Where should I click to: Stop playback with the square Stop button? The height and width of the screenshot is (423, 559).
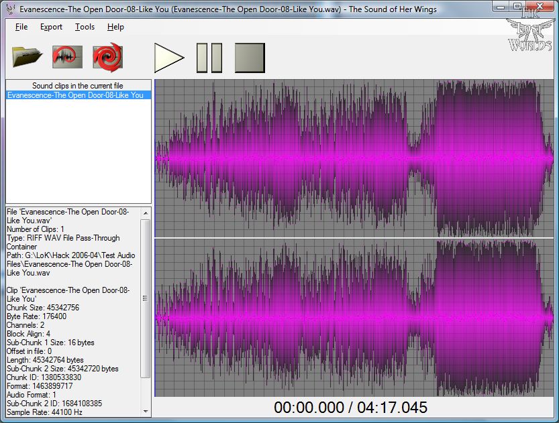(250, 58)
